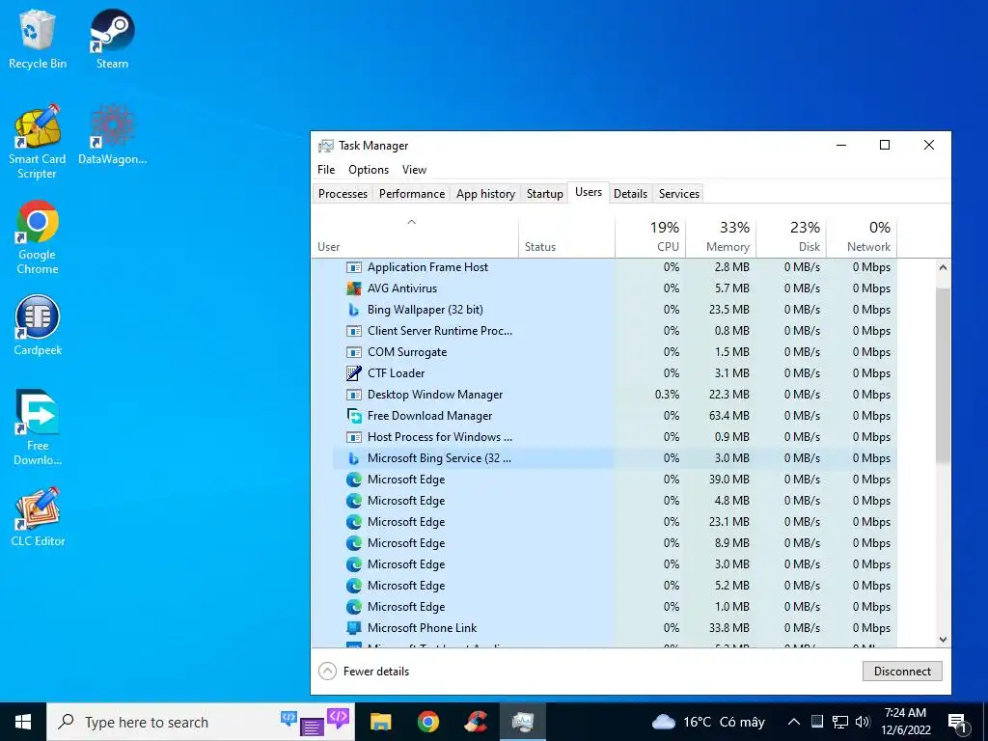
Task: Click the process list scrollbar thumb
Action: click(x=944, y=376)
